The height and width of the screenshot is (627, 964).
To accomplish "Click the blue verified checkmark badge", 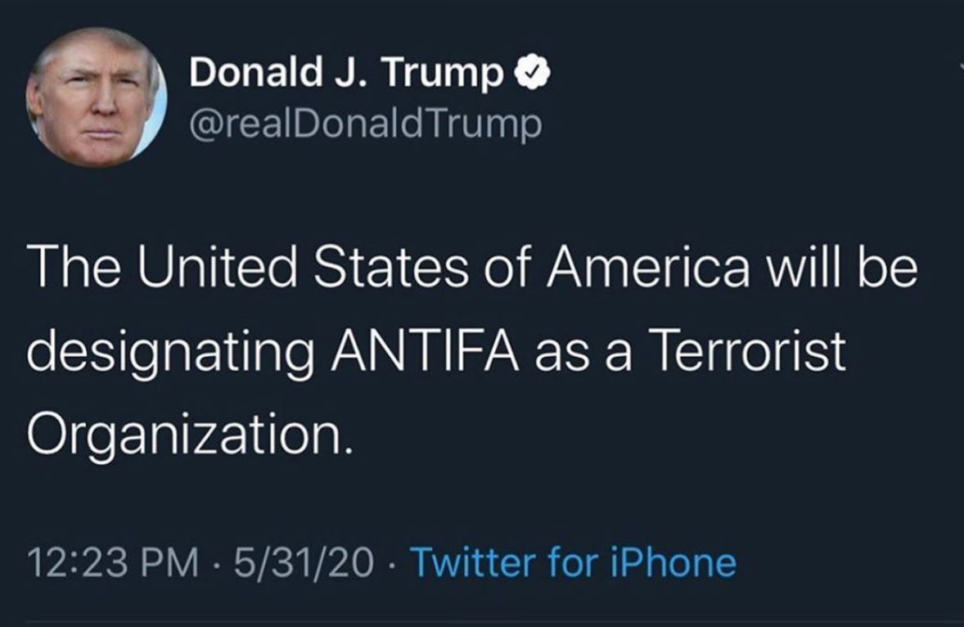I will [x=530, y=75].
